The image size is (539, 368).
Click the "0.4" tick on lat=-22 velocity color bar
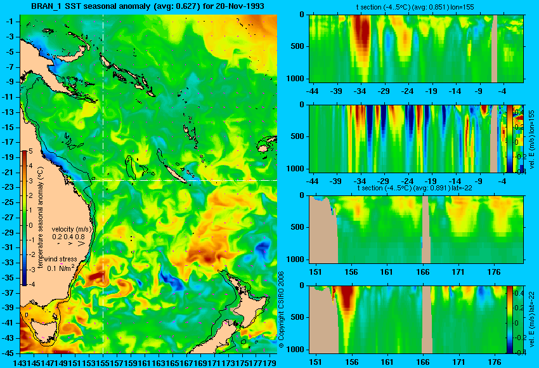pyautogui.click(x=519, y=293)
